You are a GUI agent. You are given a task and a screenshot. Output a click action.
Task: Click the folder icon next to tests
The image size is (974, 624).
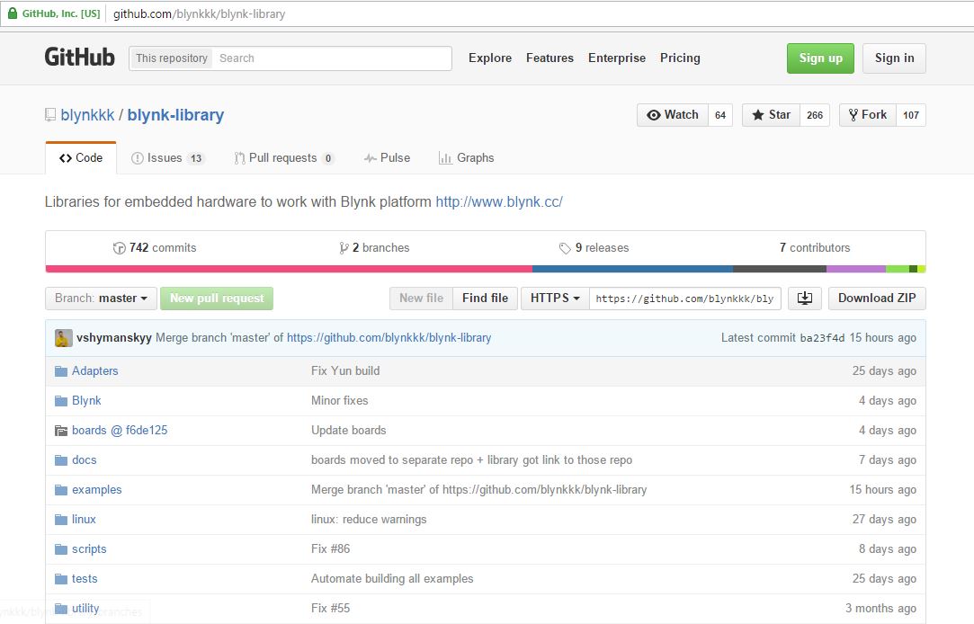[61, 578]
